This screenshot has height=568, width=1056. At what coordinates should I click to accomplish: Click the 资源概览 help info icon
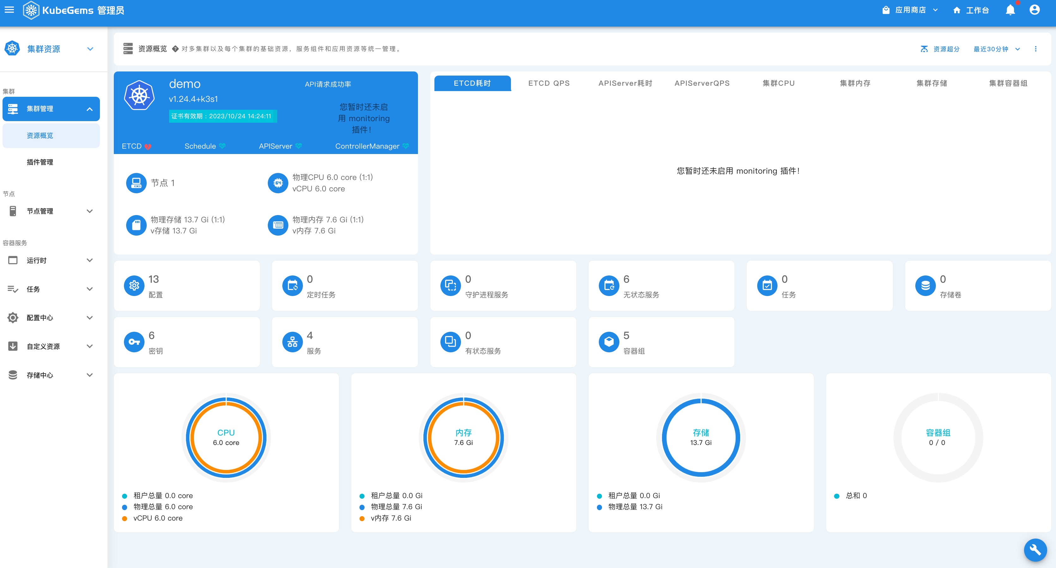click(175, 49)
